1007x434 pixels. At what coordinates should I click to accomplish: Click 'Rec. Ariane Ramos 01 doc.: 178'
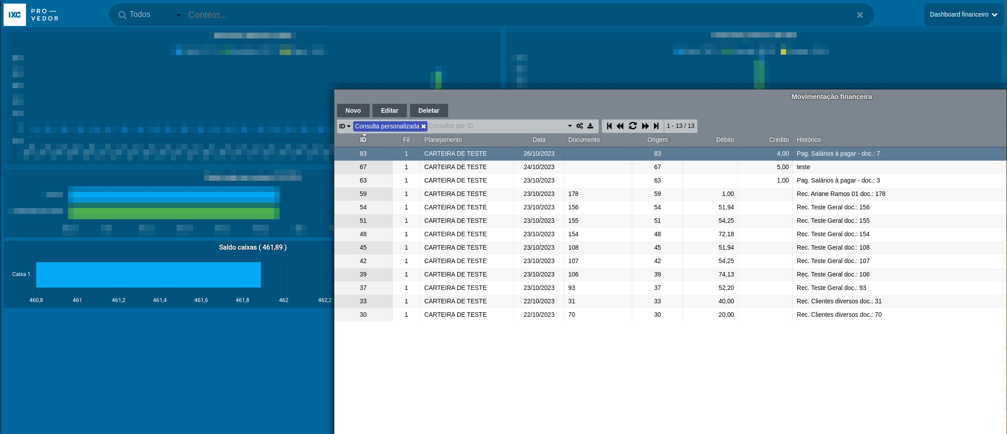click(x=841, y=194)
